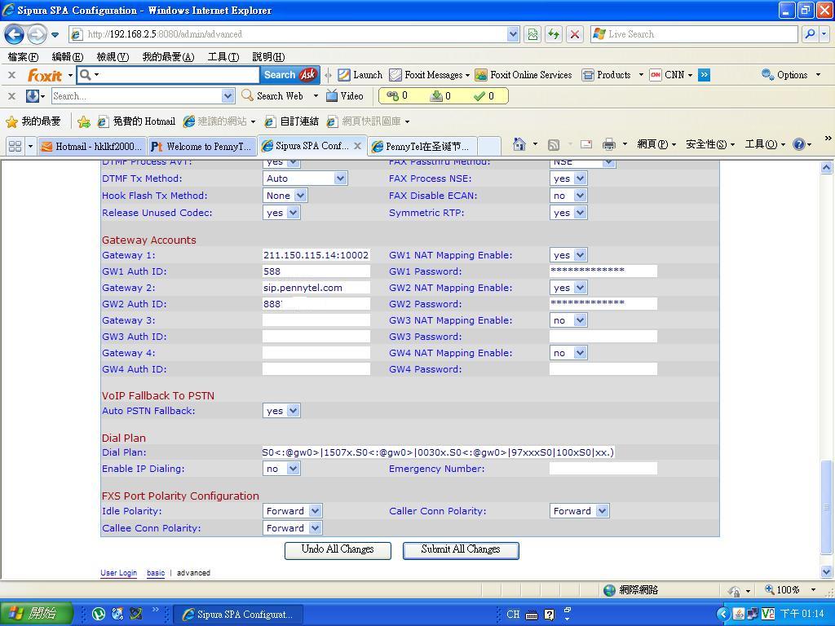Open GW1 NAT Mapping Enable dropdown
The height and width of the screenshot is (626, 835).
(568, 255)
